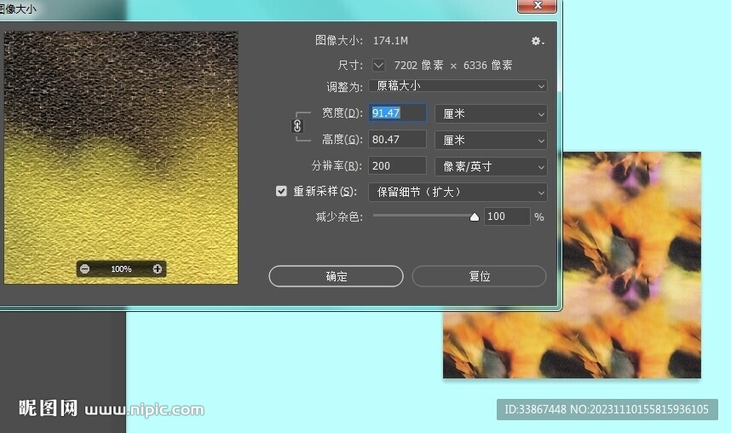Image resolution: width=731 pixels, height=433 pixels.
Task: Click the gold texture preview image
Action: 121,157
